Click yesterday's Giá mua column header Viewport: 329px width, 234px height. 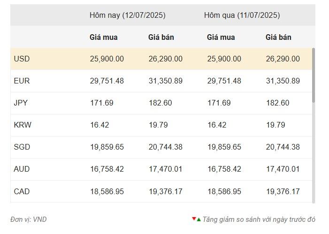(221, 38)
